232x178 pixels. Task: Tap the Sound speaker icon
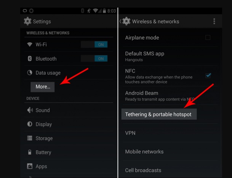click(x=30, y=110)
